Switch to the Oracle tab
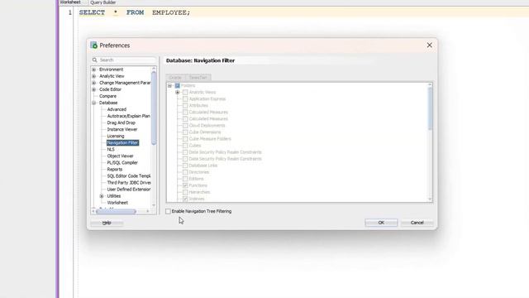This screenshot has width=529, height=298. [x=175, y=77]
